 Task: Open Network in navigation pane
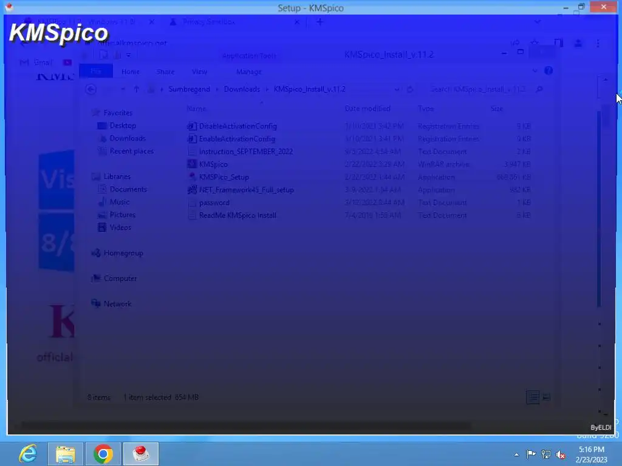(117, 303)
